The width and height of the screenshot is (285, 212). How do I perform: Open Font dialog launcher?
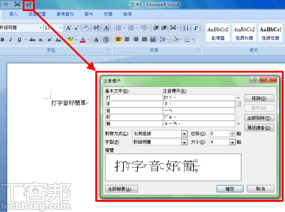coord(108,49)
